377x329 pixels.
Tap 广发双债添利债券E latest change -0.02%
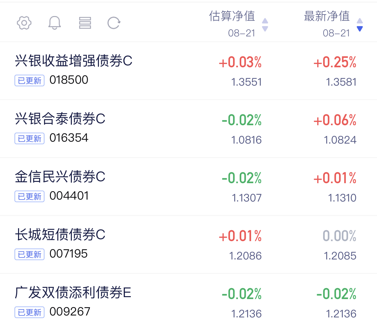[x=336, y=294]
